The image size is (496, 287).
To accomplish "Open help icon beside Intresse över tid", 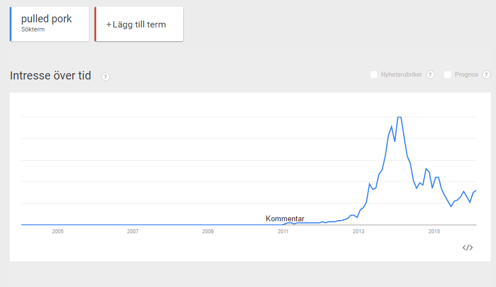I will 105,77.
